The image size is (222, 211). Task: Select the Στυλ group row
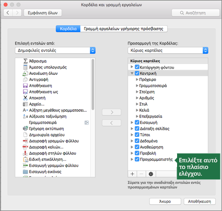point(168,104)
